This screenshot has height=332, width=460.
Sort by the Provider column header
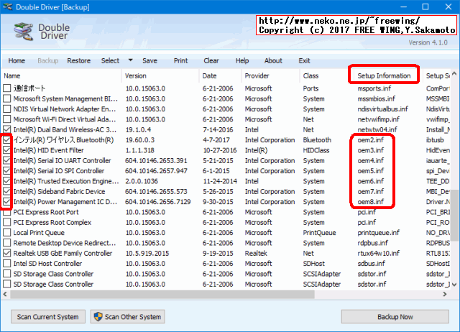click(270, 75)
